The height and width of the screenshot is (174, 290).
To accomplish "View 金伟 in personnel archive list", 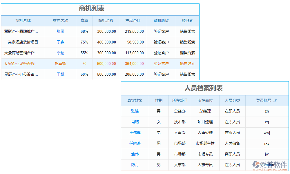I will 135,154.
